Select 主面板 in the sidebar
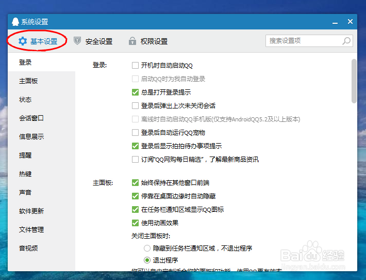The image size is (366, 280). click(x=42, y=81)
